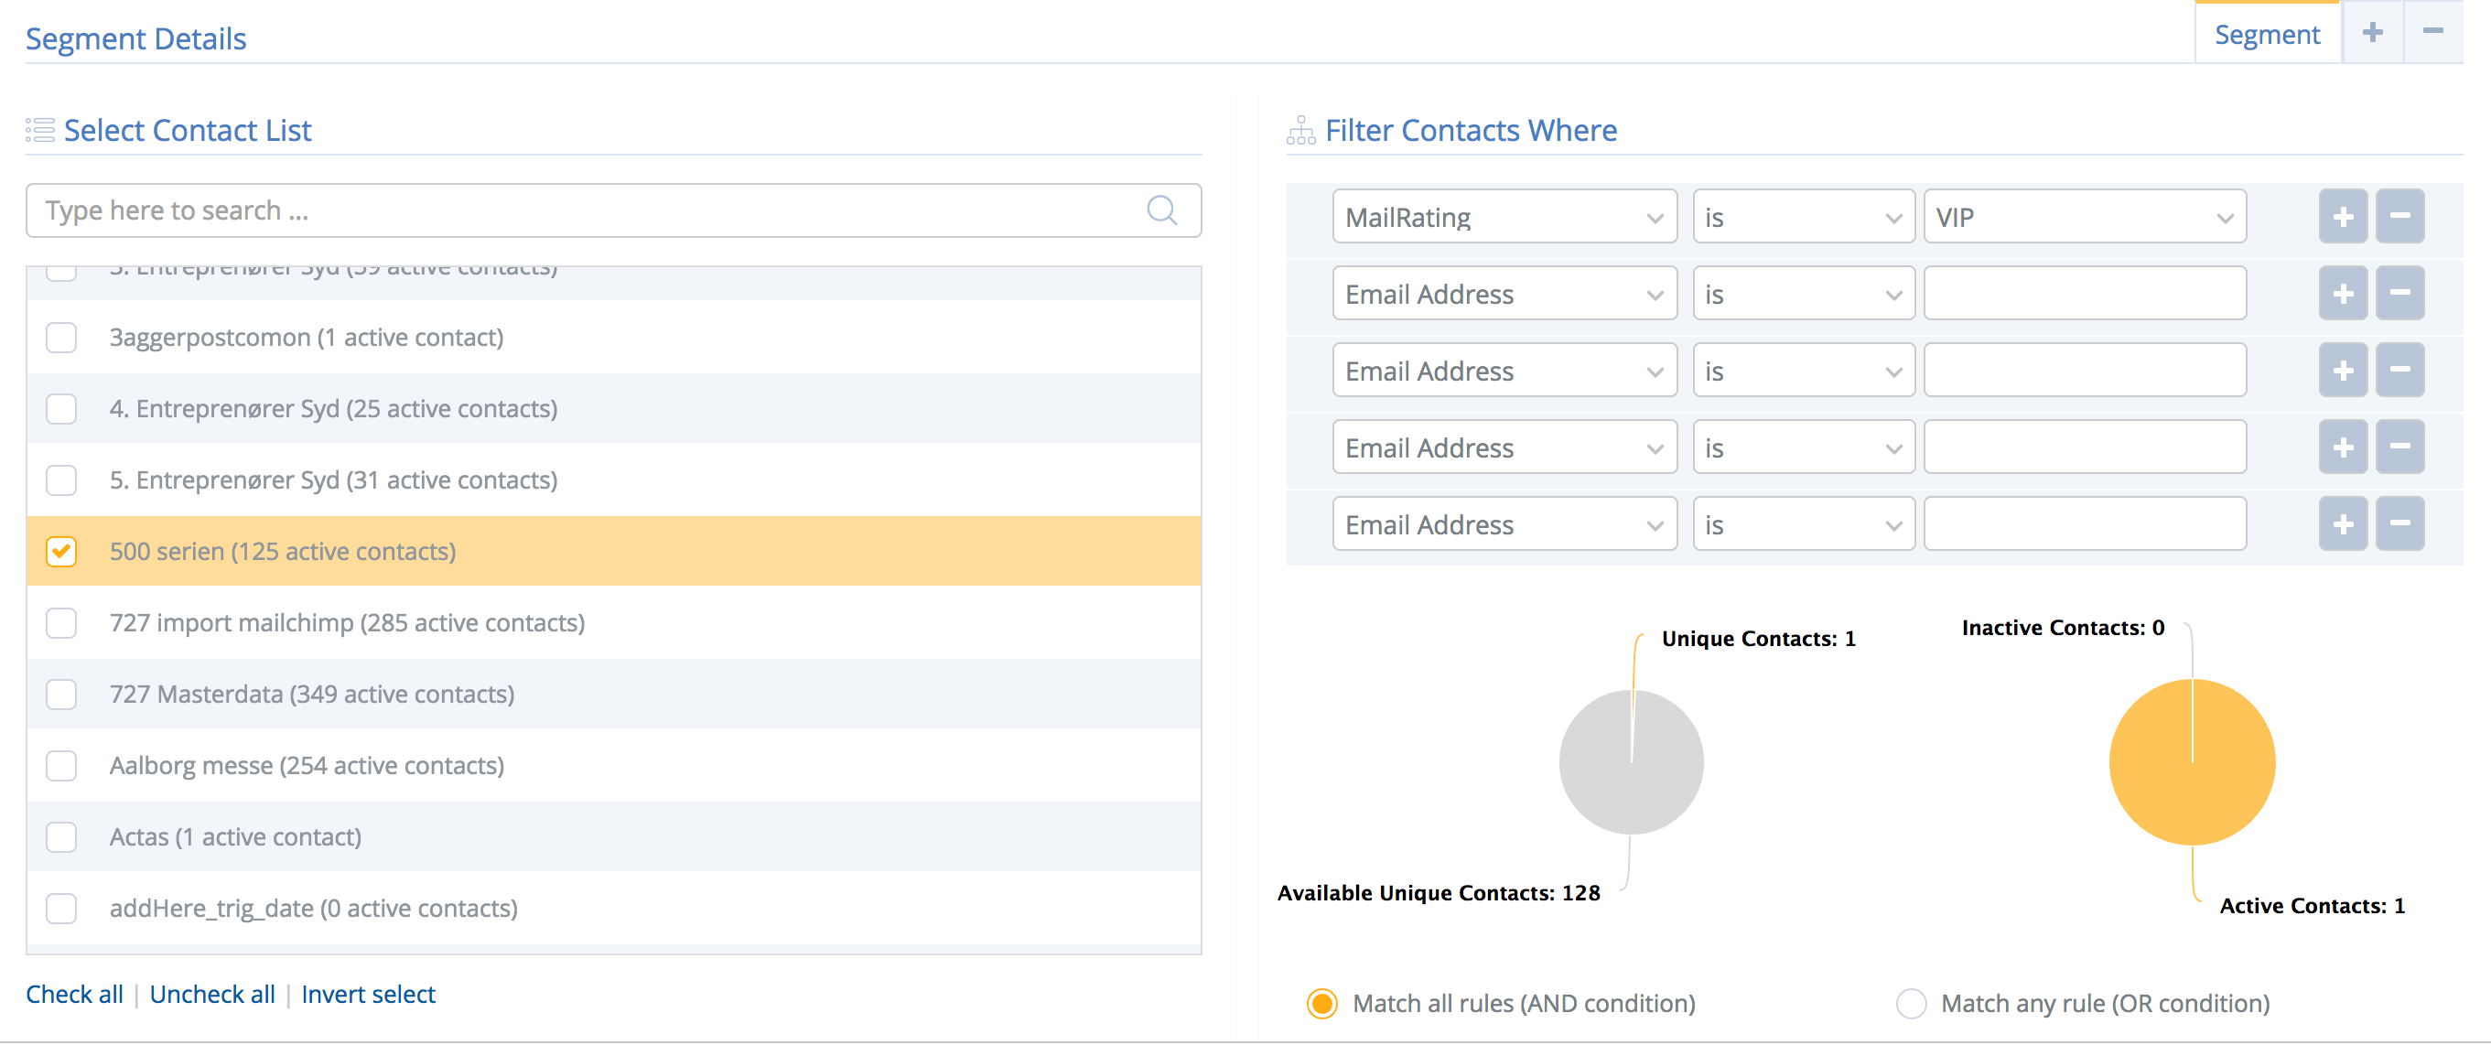Select Match all rules AND condition

tap(1323, 1004)
